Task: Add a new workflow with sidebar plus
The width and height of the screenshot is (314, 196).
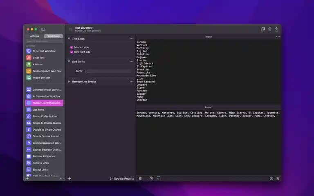Action: coord(27,178)
